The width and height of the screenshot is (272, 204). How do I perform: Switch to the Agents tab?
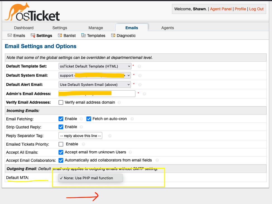point(167,28)
